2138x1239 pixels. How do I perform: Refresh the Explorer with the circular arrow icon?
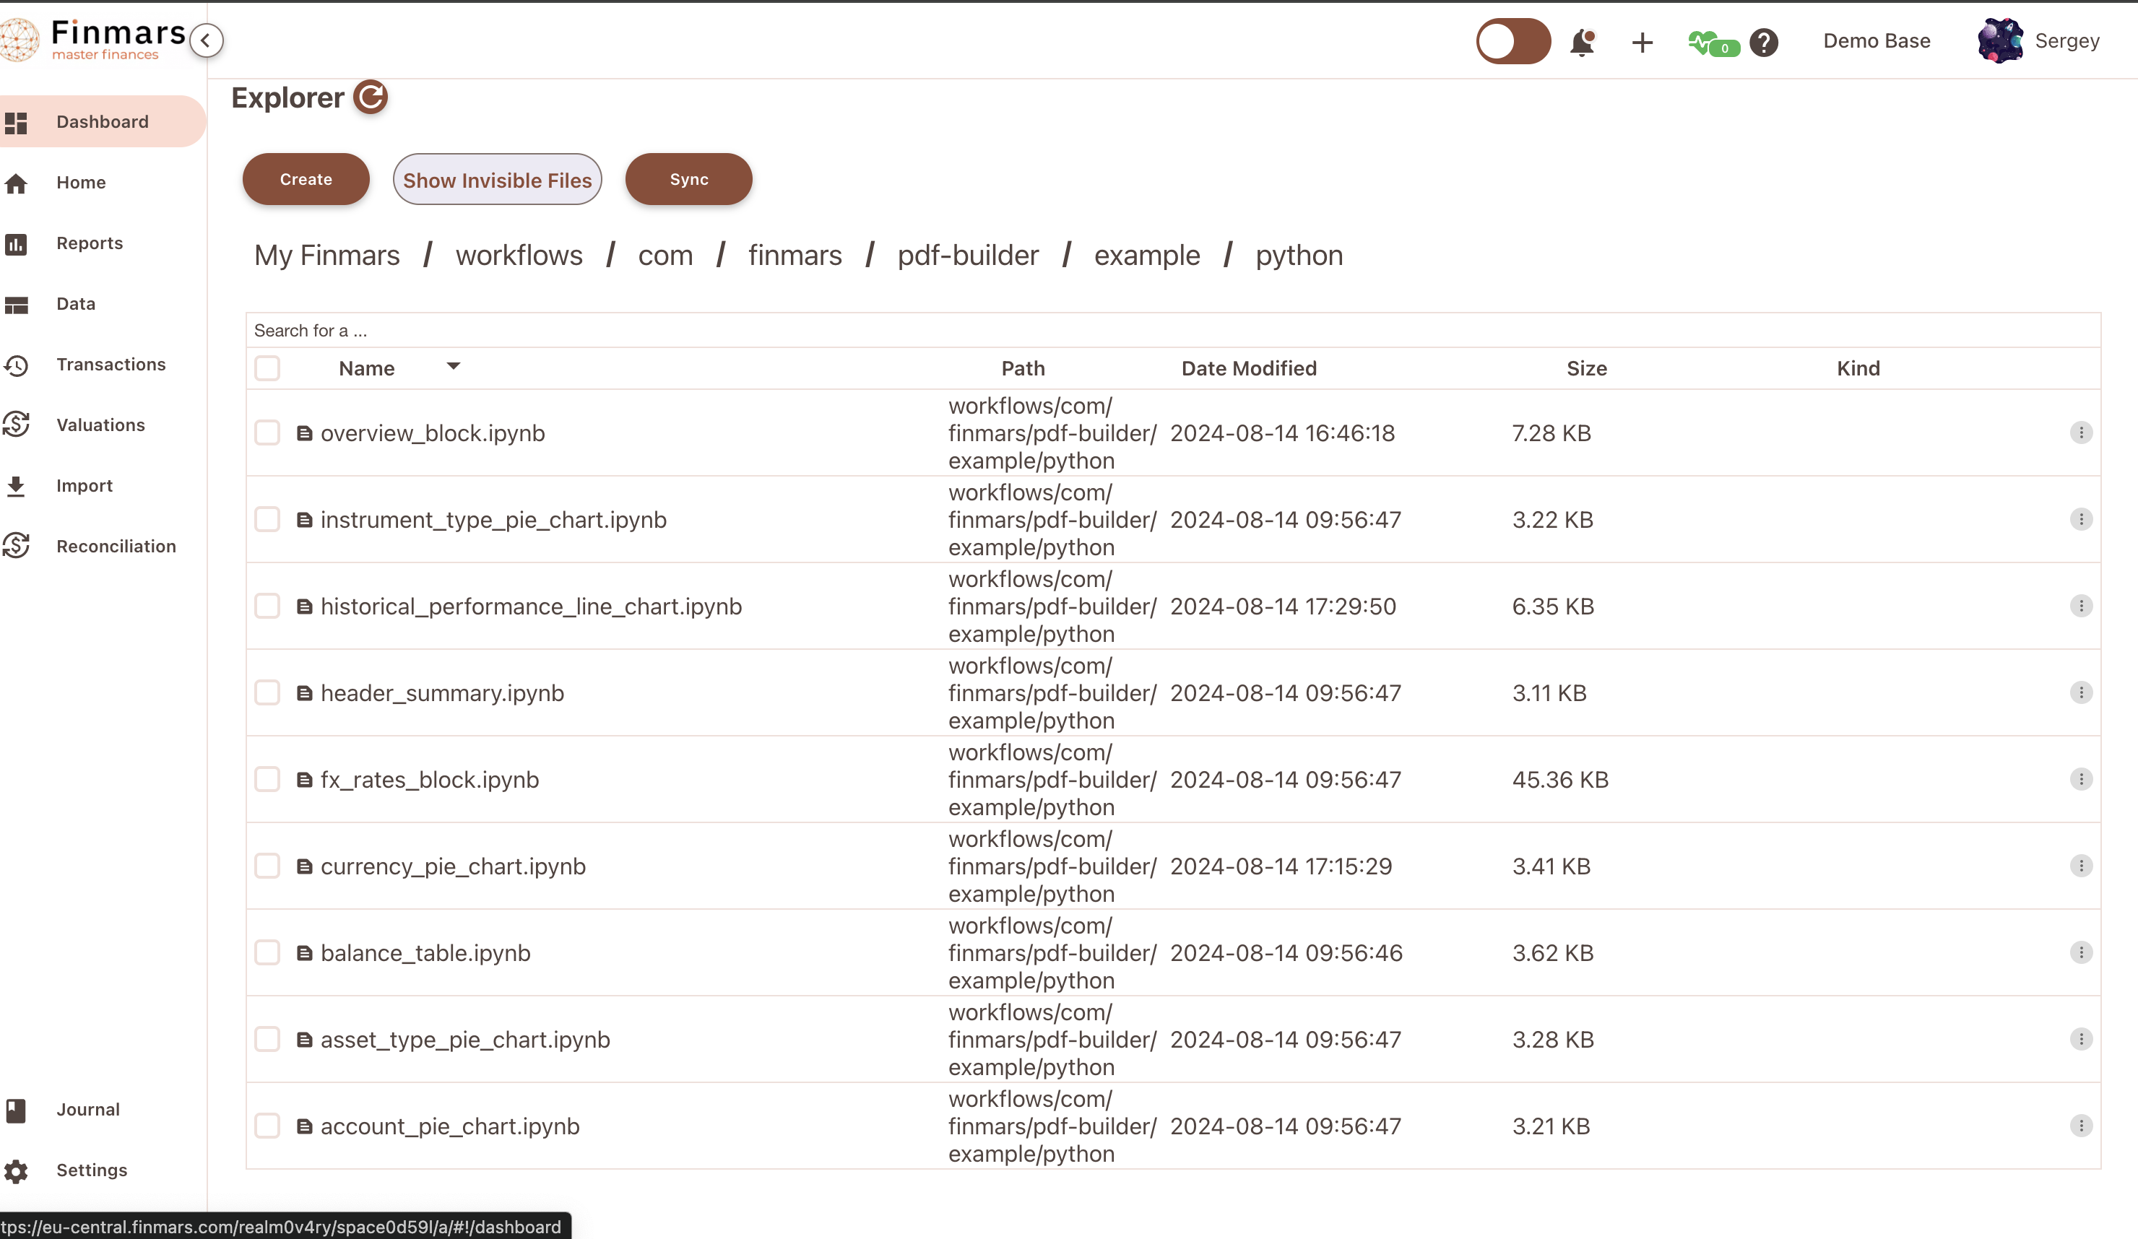pyautogui.click(x=370, y=97)
